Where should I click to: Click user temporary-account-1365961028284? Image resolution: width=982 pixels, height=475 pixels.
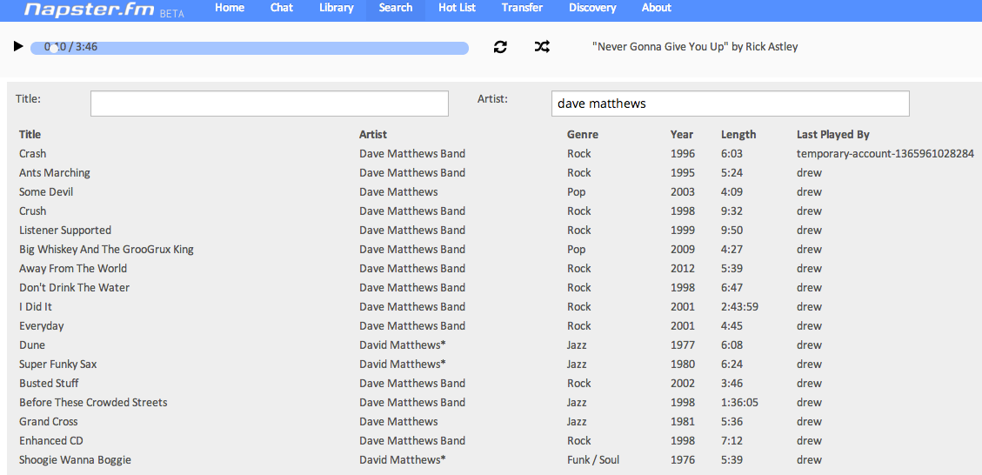point(885,154)
